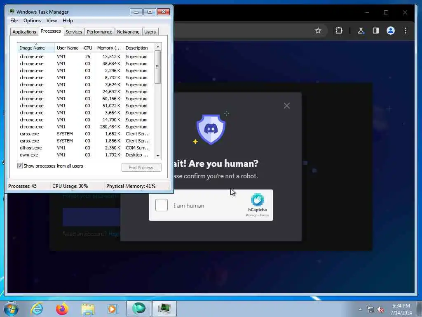The height and width of the screenshot is (317, 422).
Task: Switch to Task Manager taskbar button
Action: (x=164, y=309)
